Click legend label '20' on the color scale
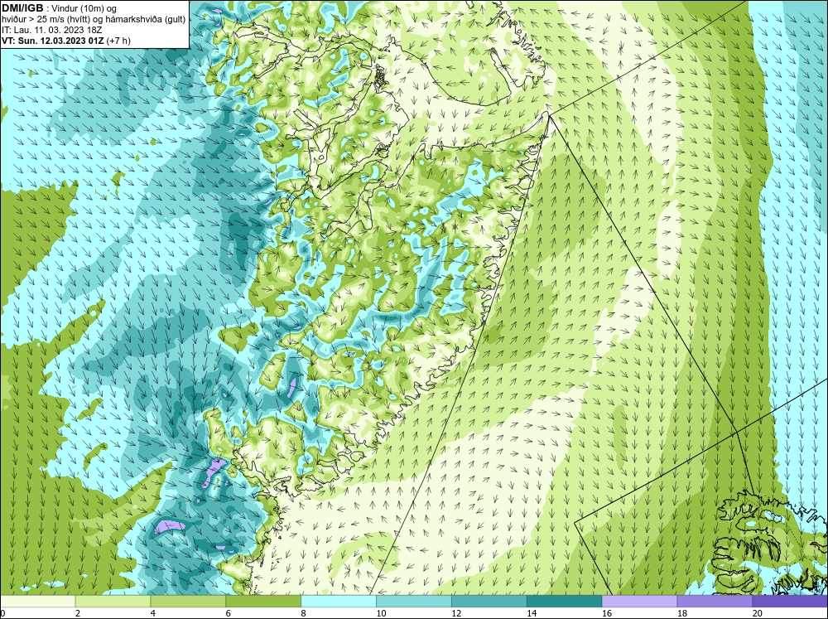The height and width of the screenshot is (619, 828). [757, 613]
